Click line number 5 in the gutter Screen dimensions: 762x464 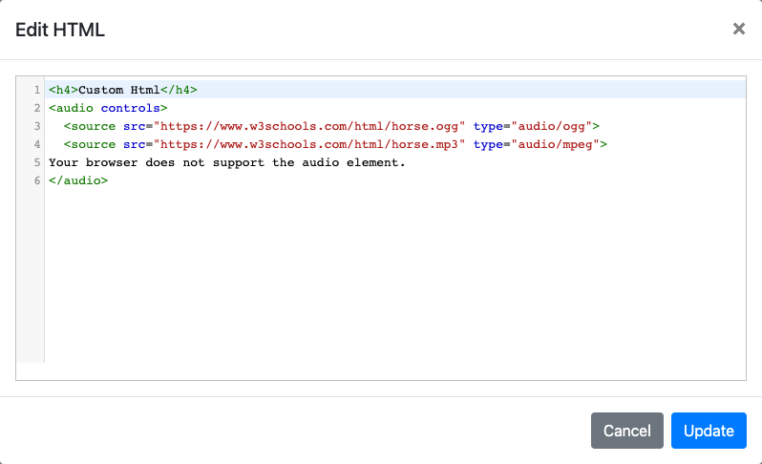click(x=36, y=162)
